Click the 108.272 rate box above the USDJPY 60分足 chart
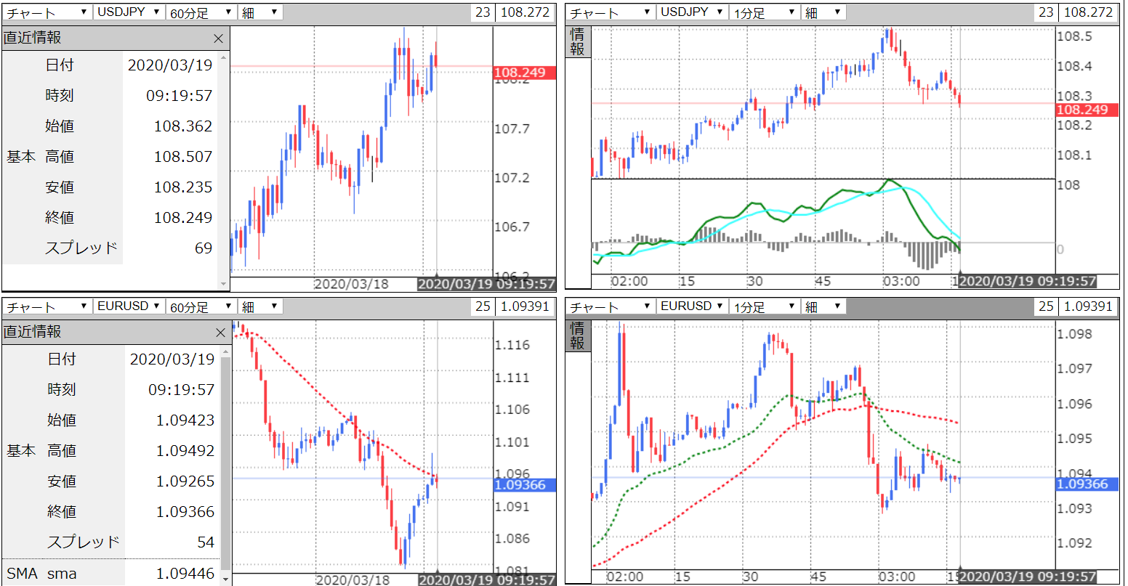 point(525,12)
